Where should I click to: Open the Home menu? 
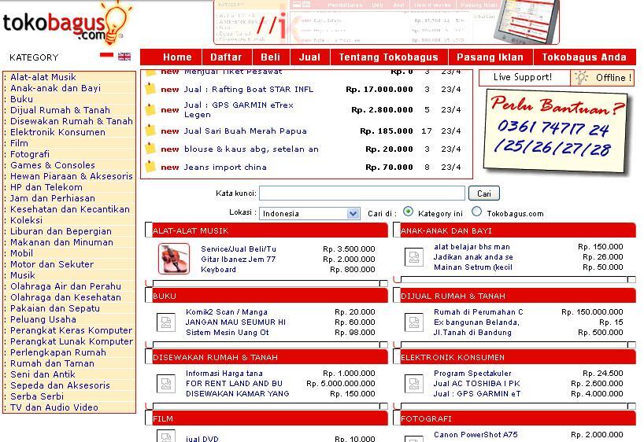pos(177,57)
